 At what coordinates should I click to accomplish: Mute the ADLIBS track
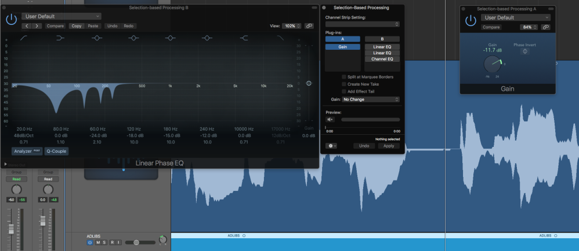pos(97,242)
